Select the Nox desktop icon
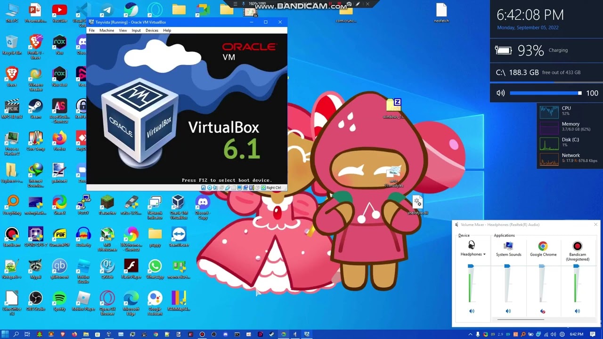 (59, 45)
